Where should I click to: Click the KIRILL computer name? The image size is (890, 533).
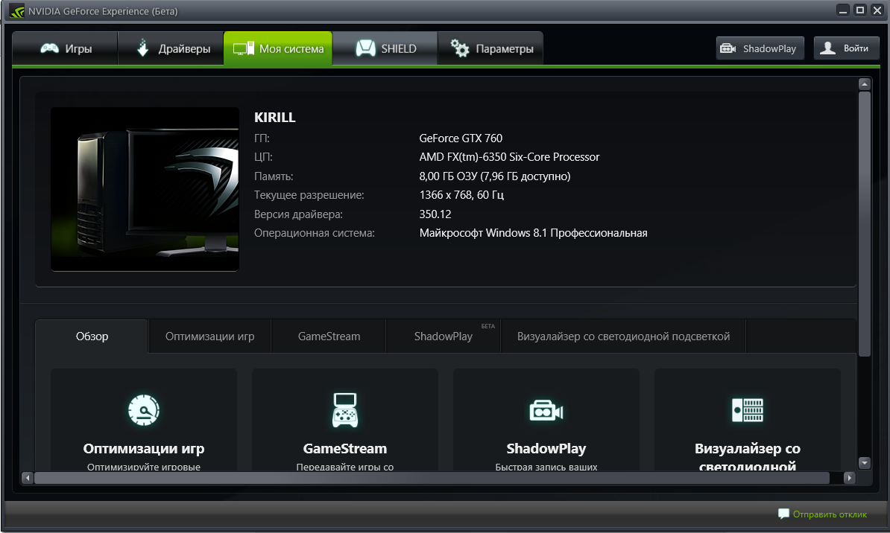[275, 118]
